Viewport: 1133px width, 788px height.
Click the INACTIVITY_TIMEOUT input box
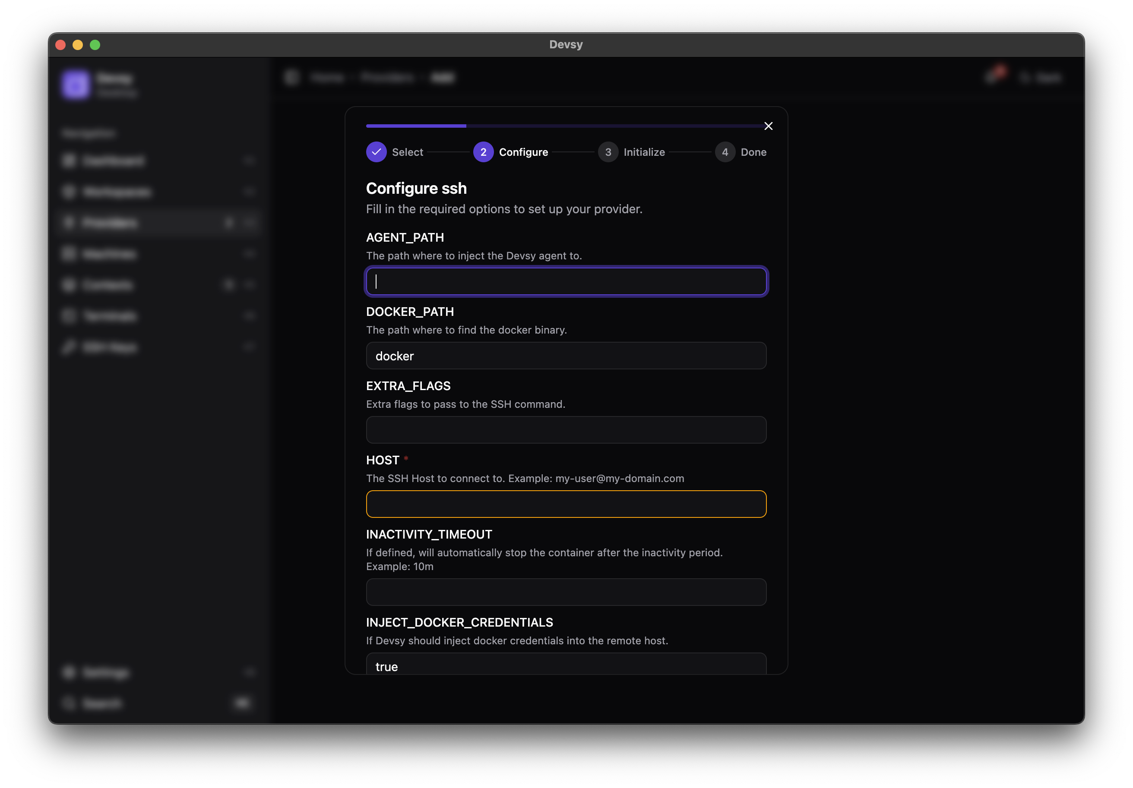[566, 592]
